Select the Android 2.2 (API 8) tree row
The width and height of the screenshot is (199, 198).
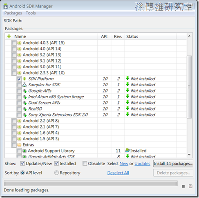click(96, 121)
